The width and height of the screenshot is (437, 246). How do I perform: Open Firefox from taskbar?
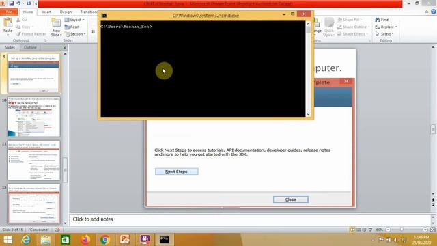(85, 240)
